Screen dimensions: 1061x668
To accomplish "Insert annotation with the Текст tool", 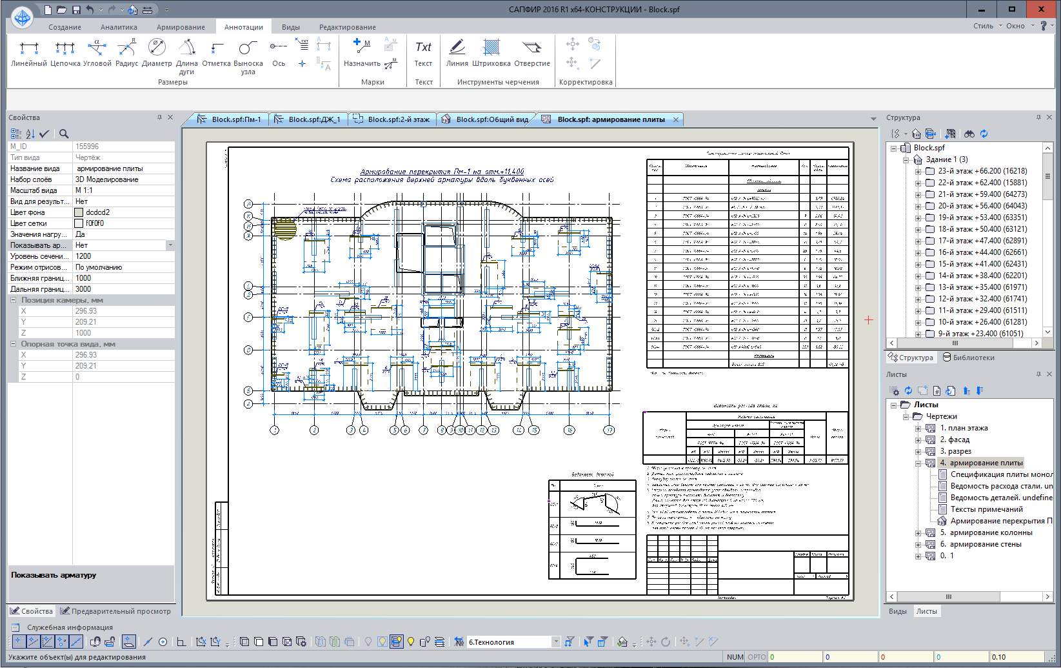I will [x=423, y=53].
